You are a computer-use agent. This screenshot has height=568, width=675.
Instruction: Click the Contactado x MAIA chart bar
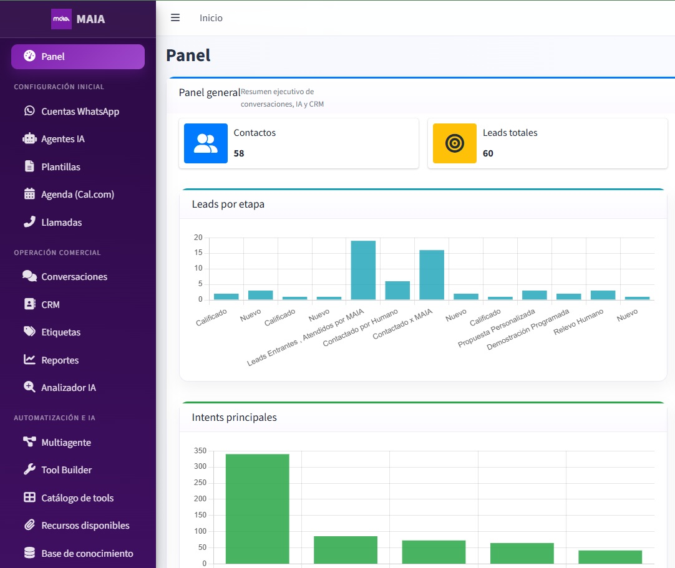(x=432, y=275)
